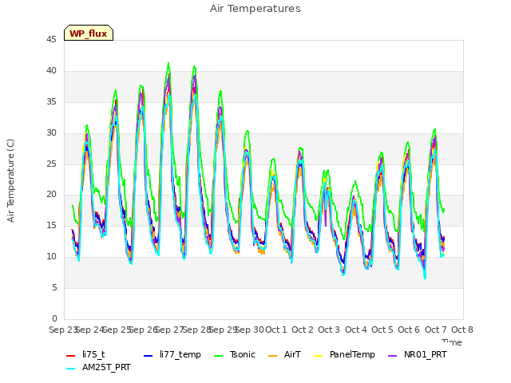Click the 45 y-axis tick label
Screen dimensions: 511x383
coord(51,40)
